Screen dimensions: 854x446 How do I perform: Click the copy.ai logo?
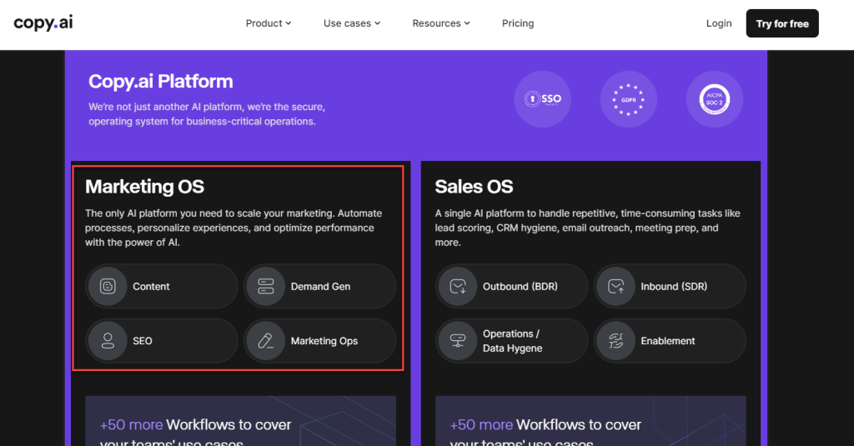click(43, 23)
